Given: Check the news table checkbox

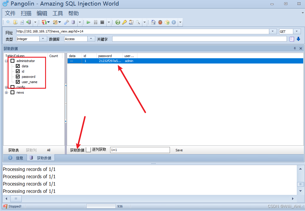Looking at the screenshot, I should (12, 92).
